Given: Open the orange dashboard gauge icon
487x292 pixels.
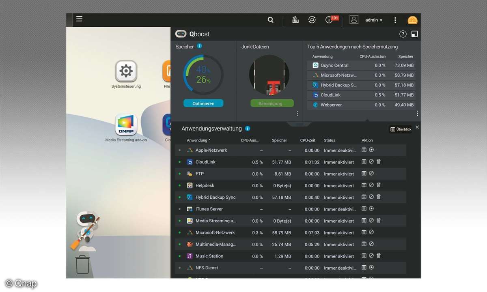Looking at the screenshot, I should [x=412, y=20].
